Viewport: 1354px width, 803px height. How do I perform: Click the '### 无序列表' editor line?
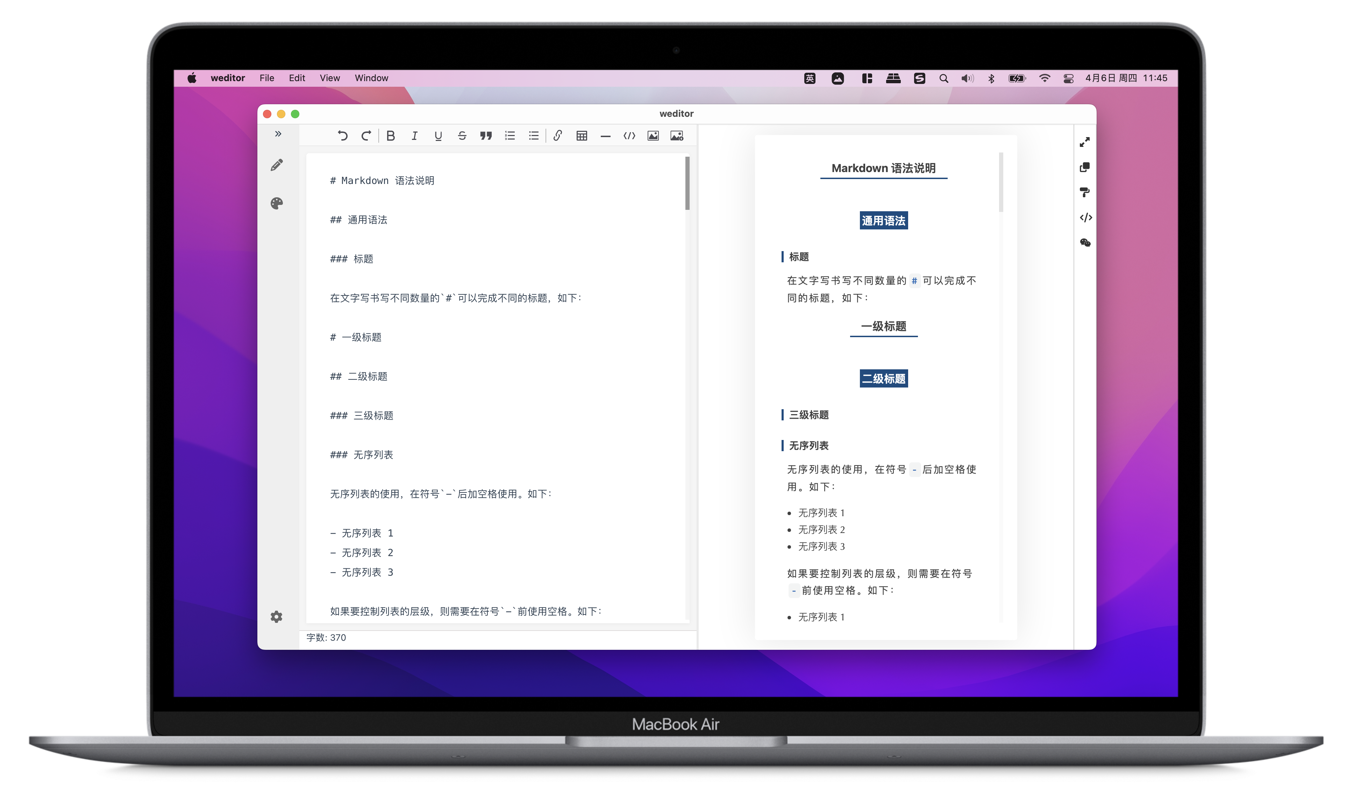(362, 455)
